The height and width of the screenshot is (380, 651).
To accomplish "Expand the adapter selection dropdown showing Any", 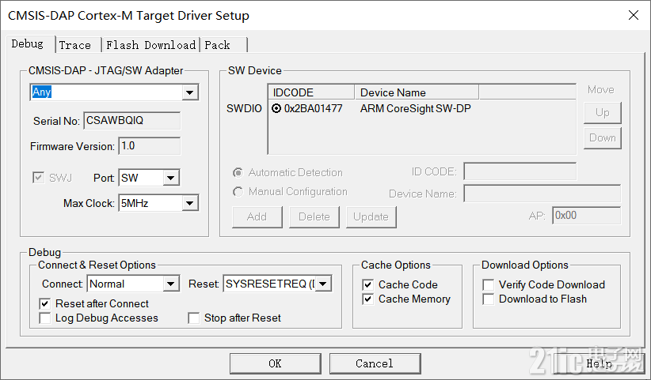I will 190,92.
